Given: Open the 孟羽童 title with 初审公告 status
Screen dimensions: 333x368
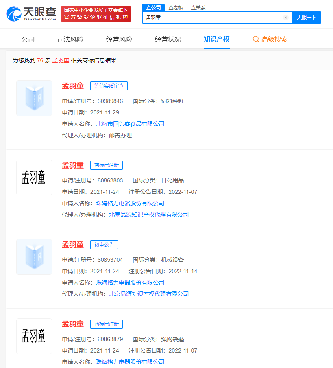Looking at the screenshot, I should point(73,245).
